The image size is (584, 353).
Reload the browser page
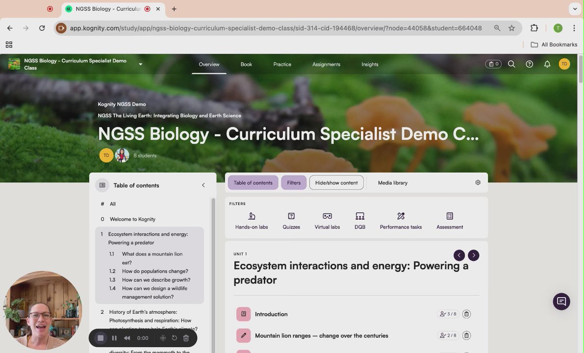pyautogui.click(x=42, y=28)
